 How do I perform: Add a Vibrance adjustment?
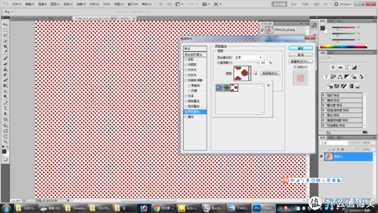[326, 77]
